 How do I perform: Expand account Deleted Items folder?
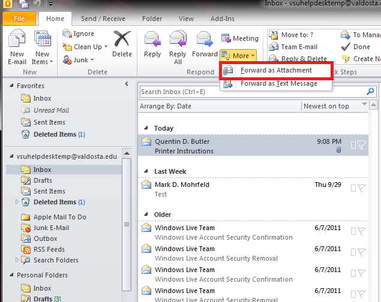pyautogui.click(x=17, y=202)
